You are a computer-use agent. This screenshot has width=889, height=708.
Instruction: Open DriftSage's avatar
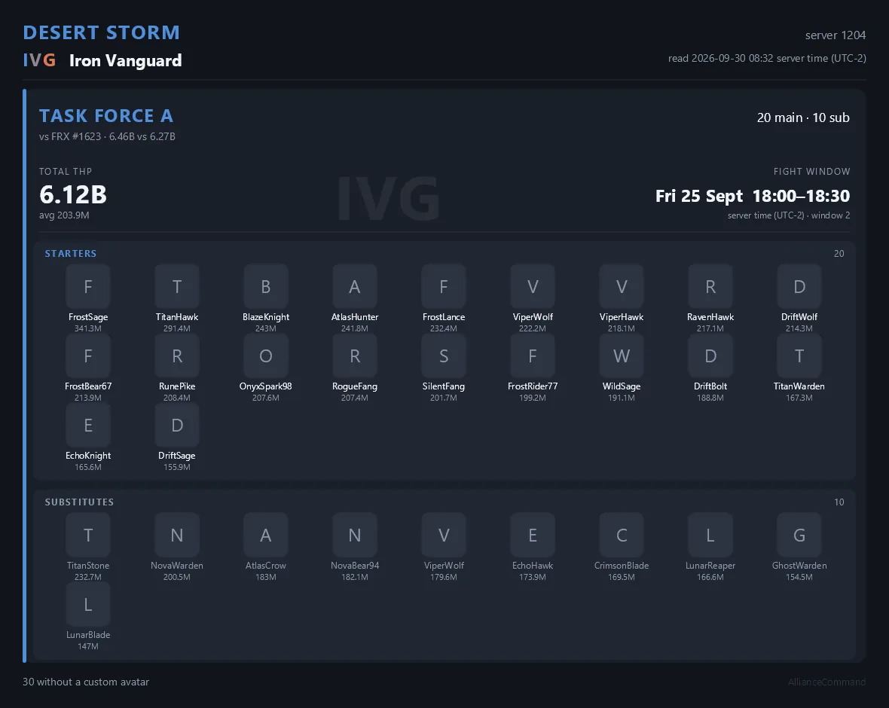177,425
